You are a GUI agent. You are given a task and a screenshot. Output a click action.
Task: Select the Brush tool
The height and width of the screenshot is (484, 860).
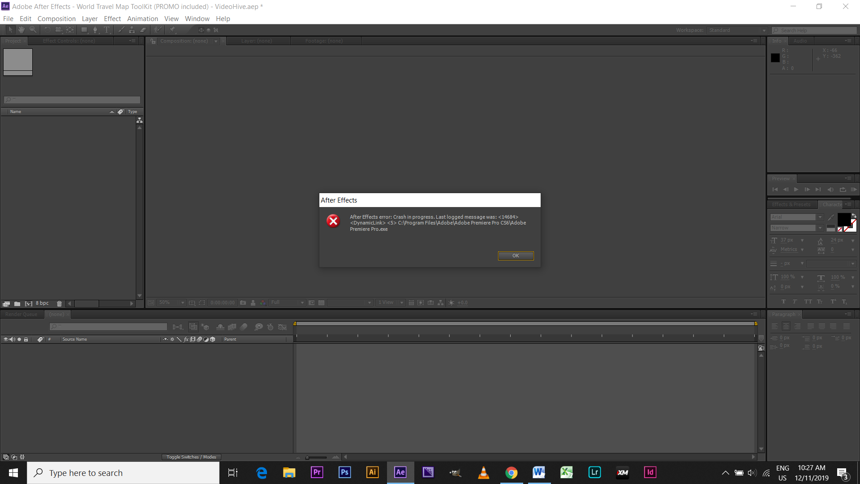(x=120, y=30)
